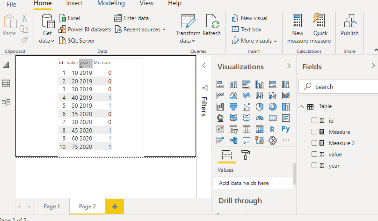Switch to the Modeling ribbon tab

(111, 3)
